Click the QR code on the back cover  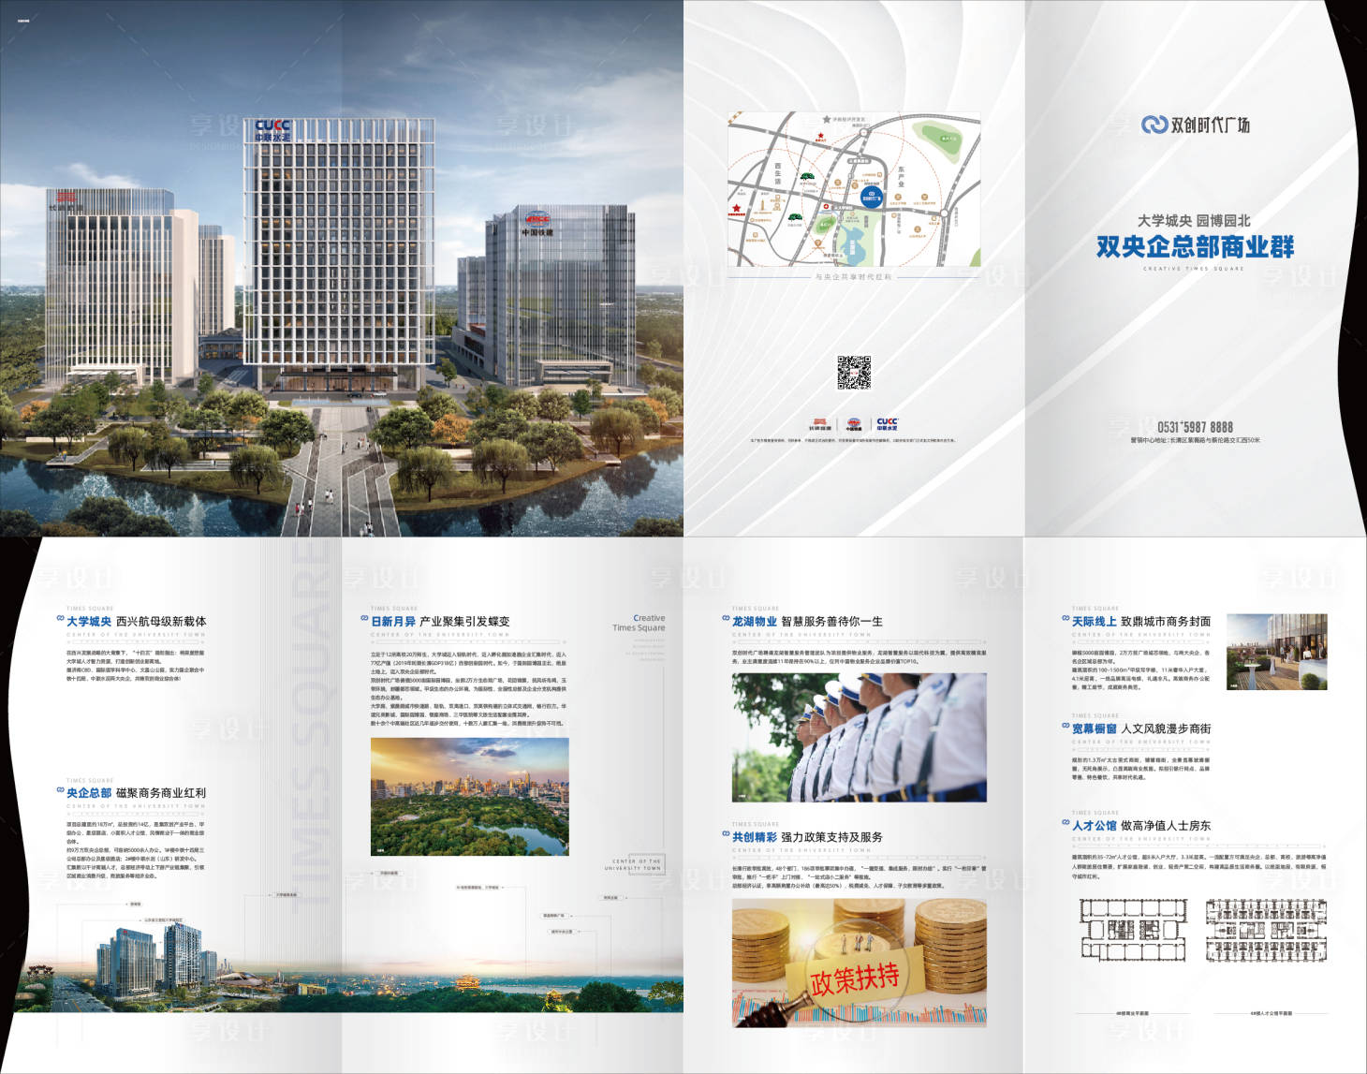pyautogui.click(x=853, y=373)
